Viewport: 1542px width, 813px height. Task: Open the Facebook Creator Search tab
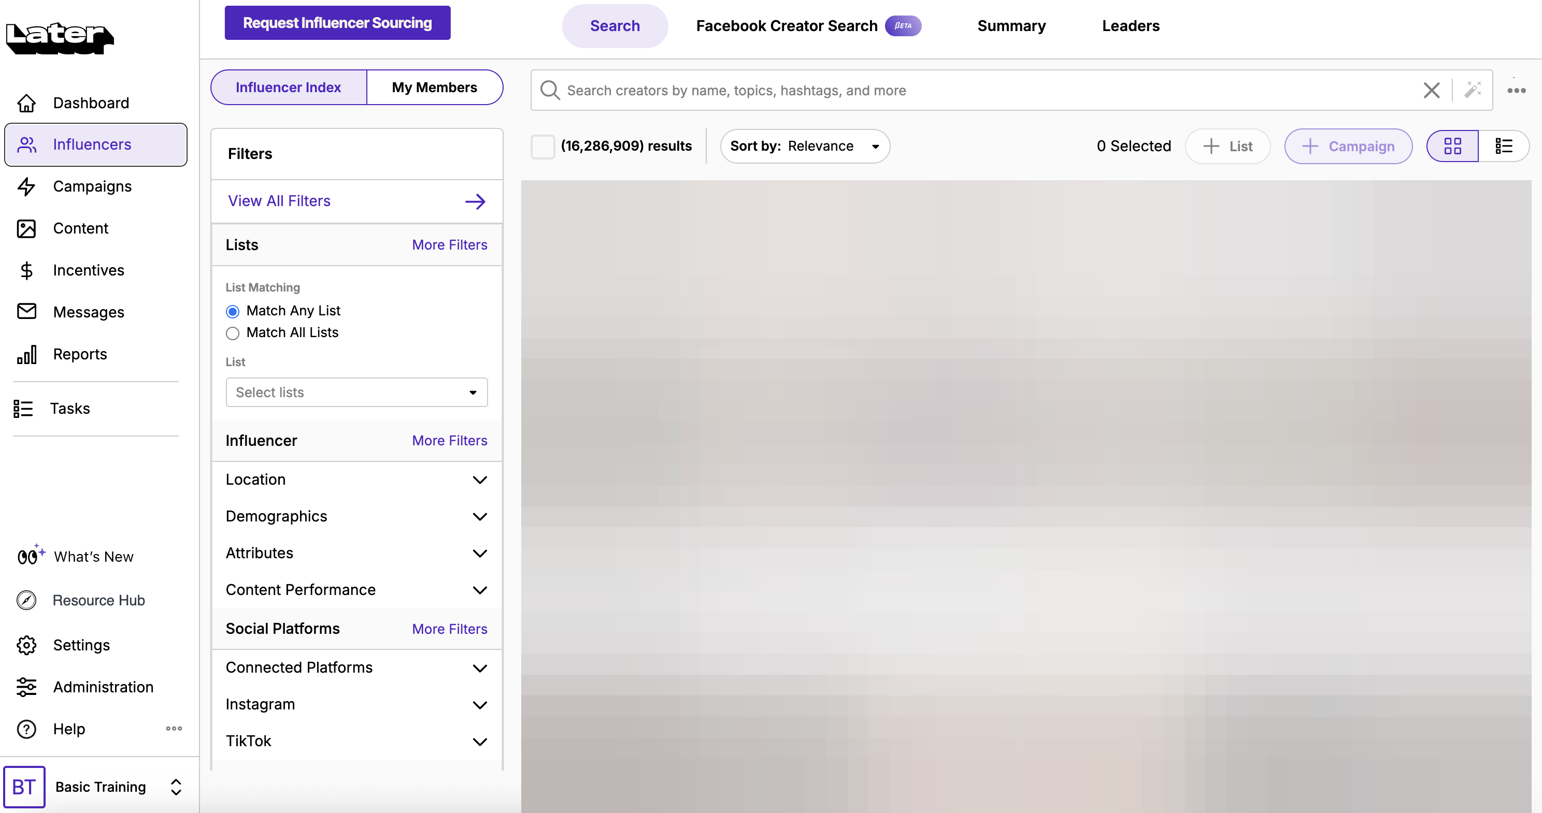click(808, 26)
